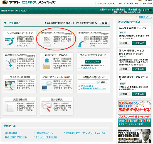Screen dimensions: 153x144
Task: Click the curved arrow icon in B2Web 発行依頼 card
Action: point(83,42)
